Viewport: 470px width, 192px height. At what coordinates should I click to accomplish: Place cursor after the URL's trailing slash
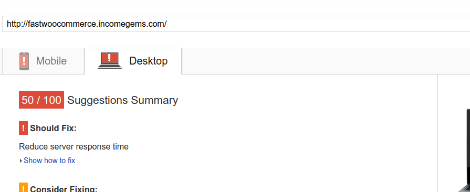click(167, 24)
